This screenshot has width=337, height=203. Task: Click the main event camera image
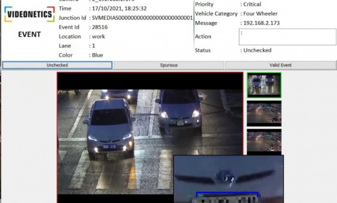150,138
